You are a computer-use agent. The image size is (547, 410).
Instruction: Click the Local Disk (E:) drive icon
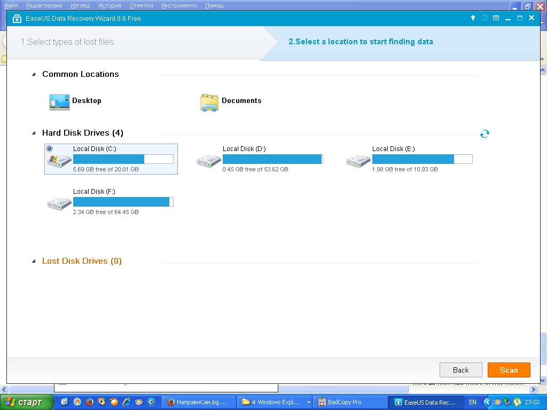tap(358, 161)
